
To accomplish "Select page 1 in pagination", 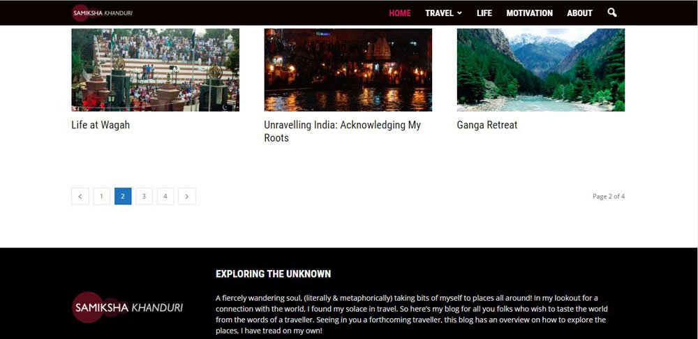I will pyautogui.click(x=101, y=196).
